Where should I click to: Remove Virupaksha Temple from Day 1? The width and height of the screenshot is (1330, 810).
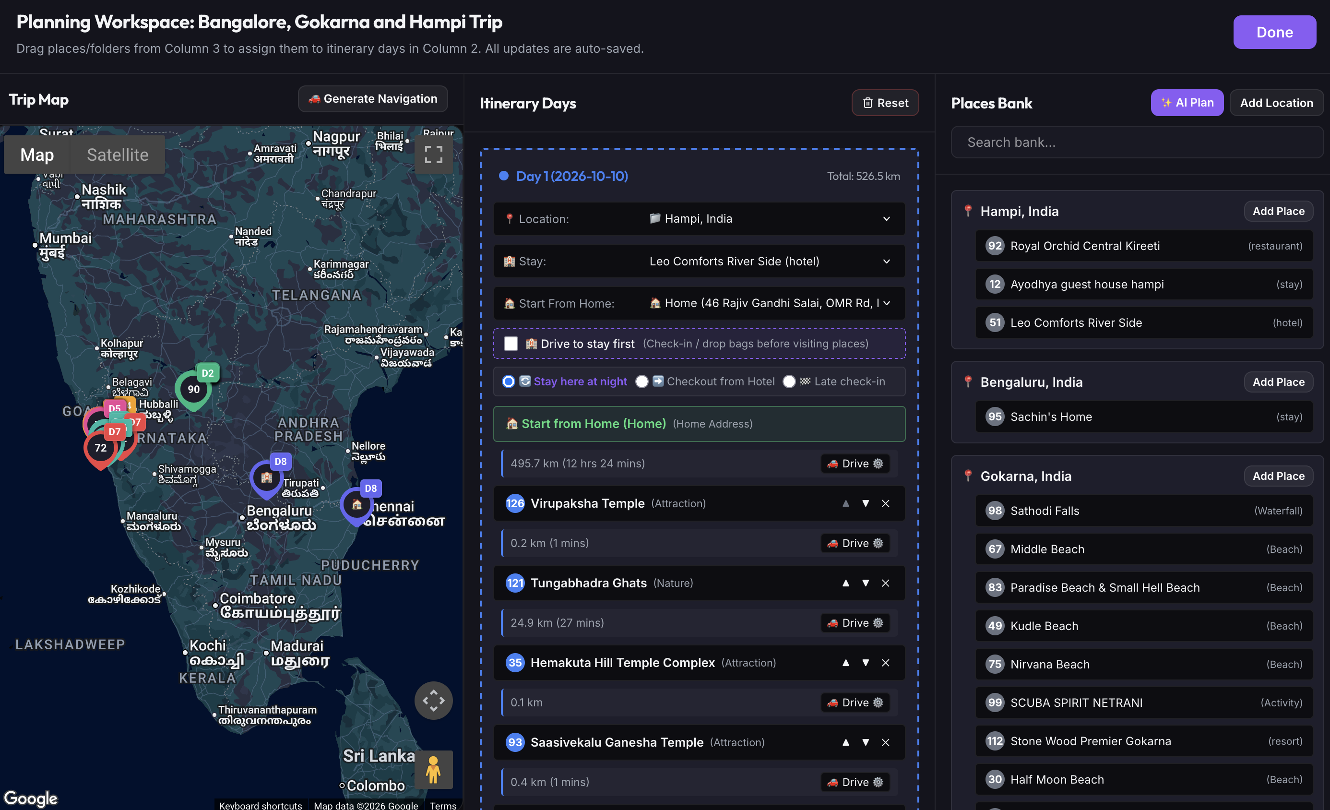pos(885,503)
